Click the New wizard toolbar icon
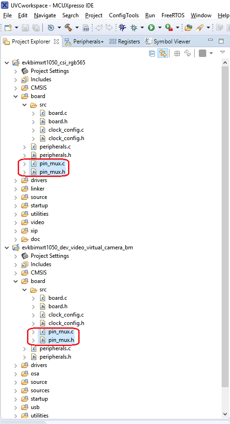This screenshot has width=230, height=424. point(8,27)
